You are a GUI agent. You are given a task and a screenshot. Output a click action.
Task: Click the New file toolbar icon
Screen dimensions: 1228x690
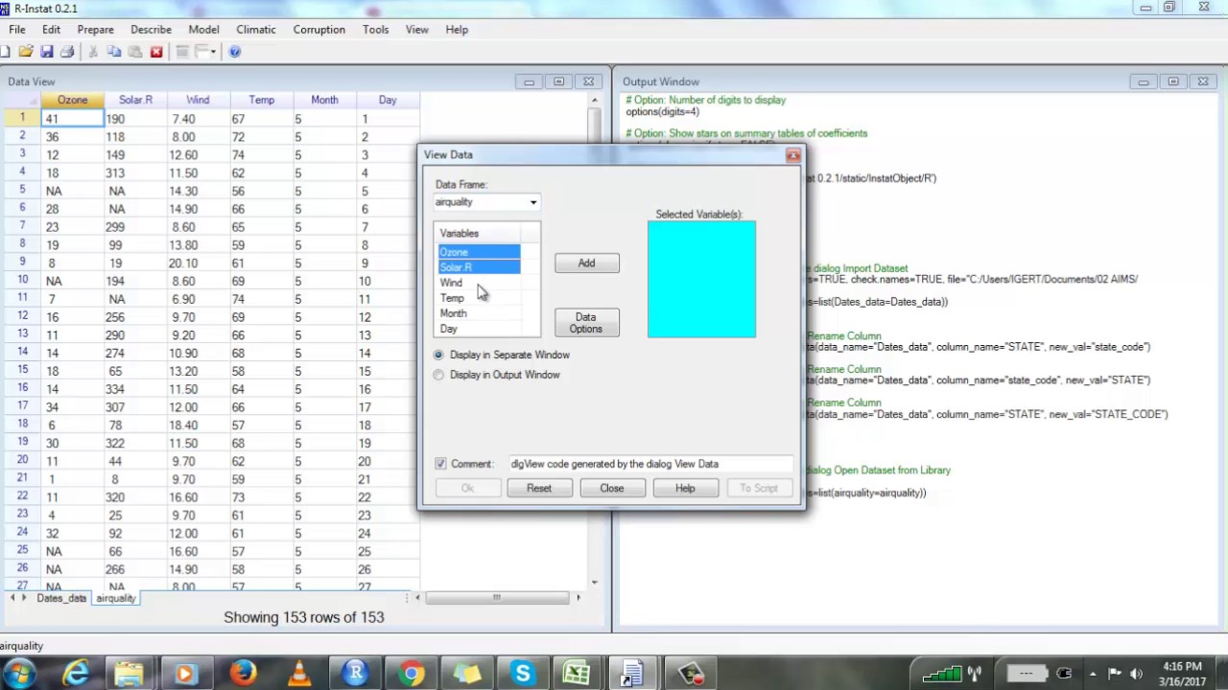click(6, 52)
